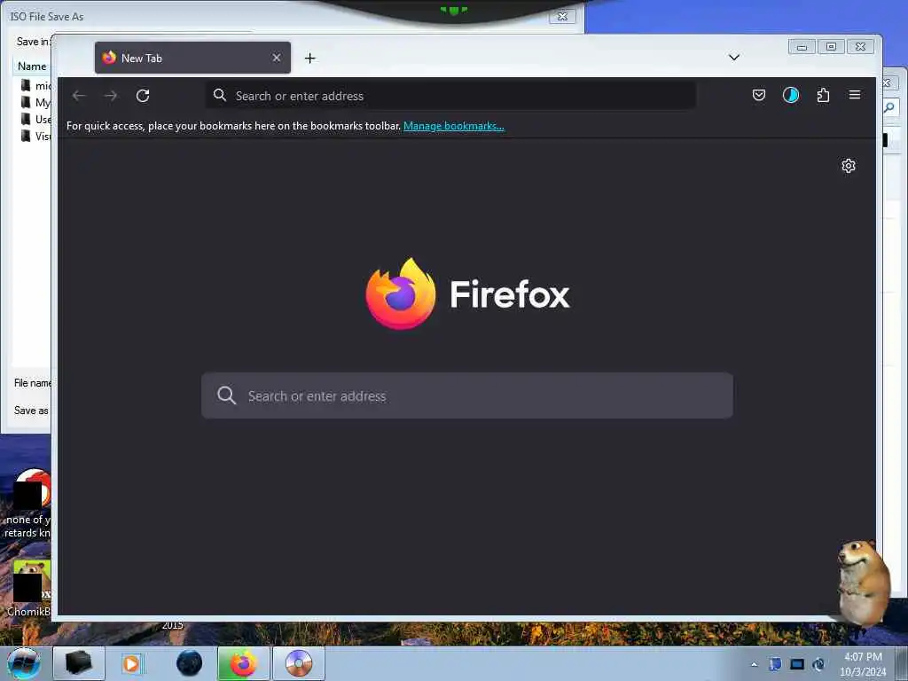
Task: Open the Save to Pocket icon
Action: (x=759, y=95)
